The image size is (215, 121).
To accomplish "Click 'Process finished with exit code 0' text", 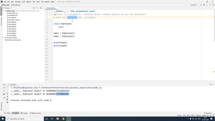I will (31, 100).
